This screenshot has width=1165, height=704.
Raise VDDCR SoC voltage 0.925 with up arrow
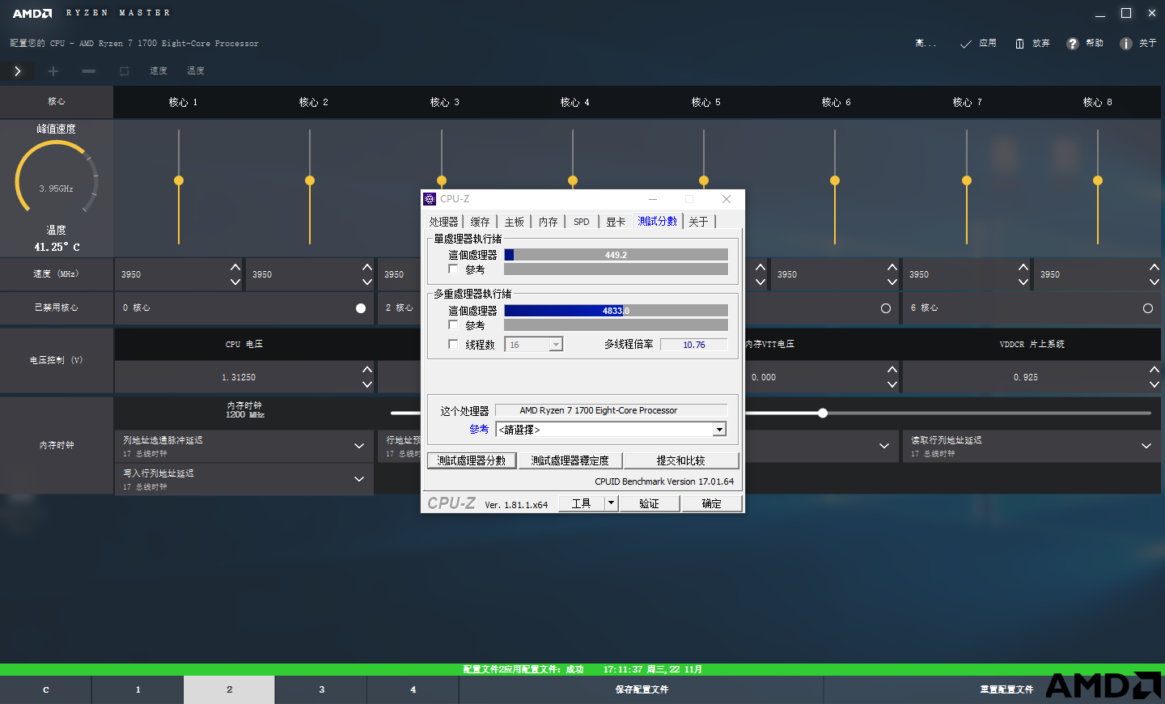point(1154,370)
